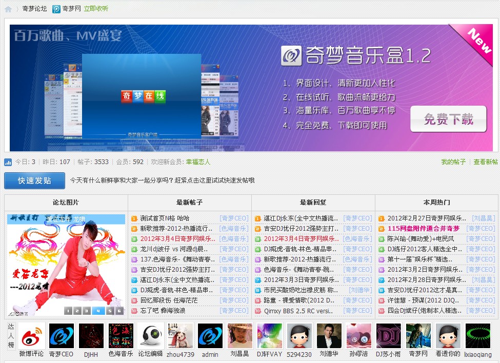Image resolution: width=500 pixels, height=363 pixels.
Task: Open post 龙川dj波仔 vs 河源dj晨
Action: click(x=174, y=249)
